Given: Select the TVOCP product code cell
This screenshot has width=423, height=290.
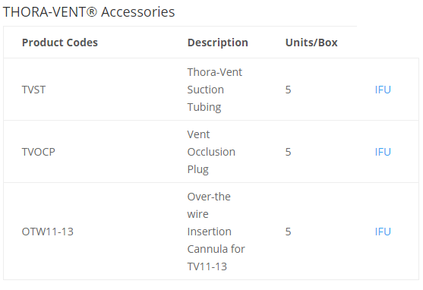Looking at the screenshot, I should point(38,152).
